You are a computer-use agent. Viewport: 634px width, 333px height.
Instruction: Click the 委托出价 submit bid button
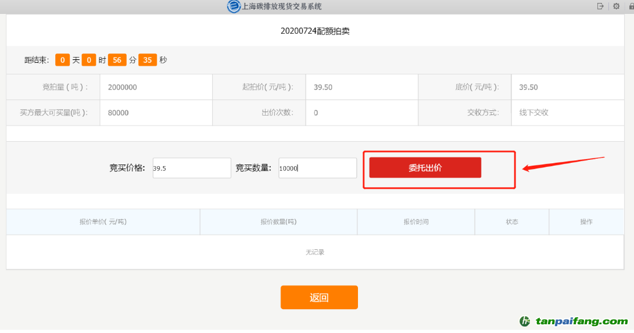click(425, 167)
